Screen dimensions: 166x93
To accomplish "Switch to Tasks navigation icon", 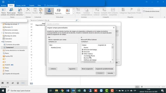I will click(18, 83).
